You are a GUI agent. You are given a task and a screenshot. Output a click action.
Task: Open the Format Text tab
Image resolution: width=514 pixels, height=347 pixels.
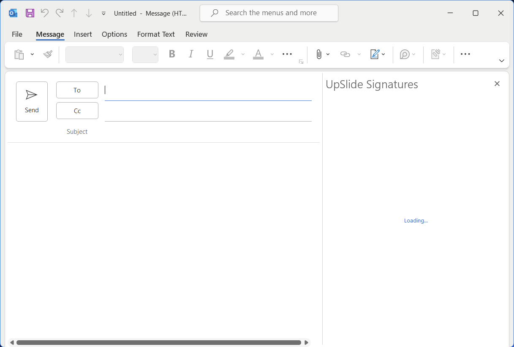[156, 34]
